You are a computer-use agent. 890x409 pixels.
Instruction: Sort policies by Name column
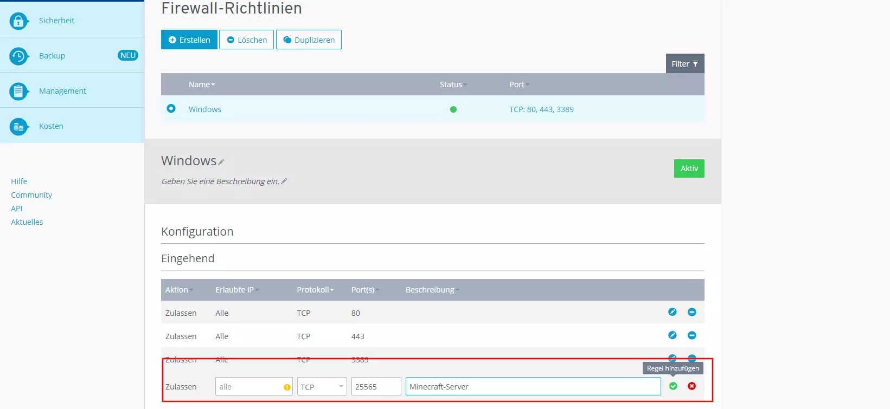202,85
